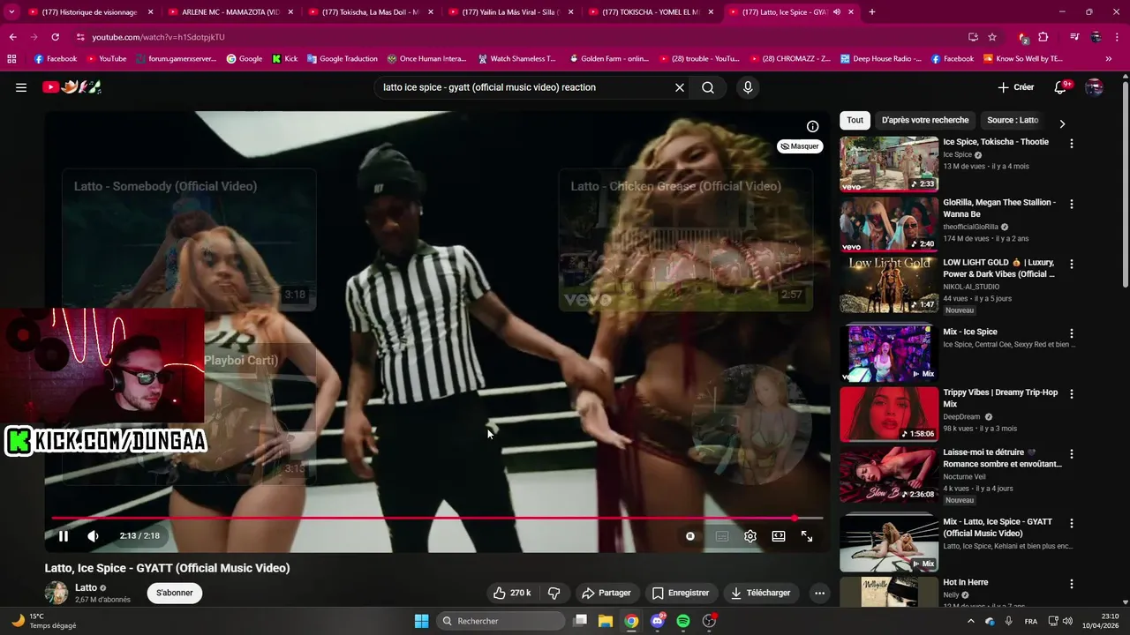Click Télécharger download button

(760, 593)
